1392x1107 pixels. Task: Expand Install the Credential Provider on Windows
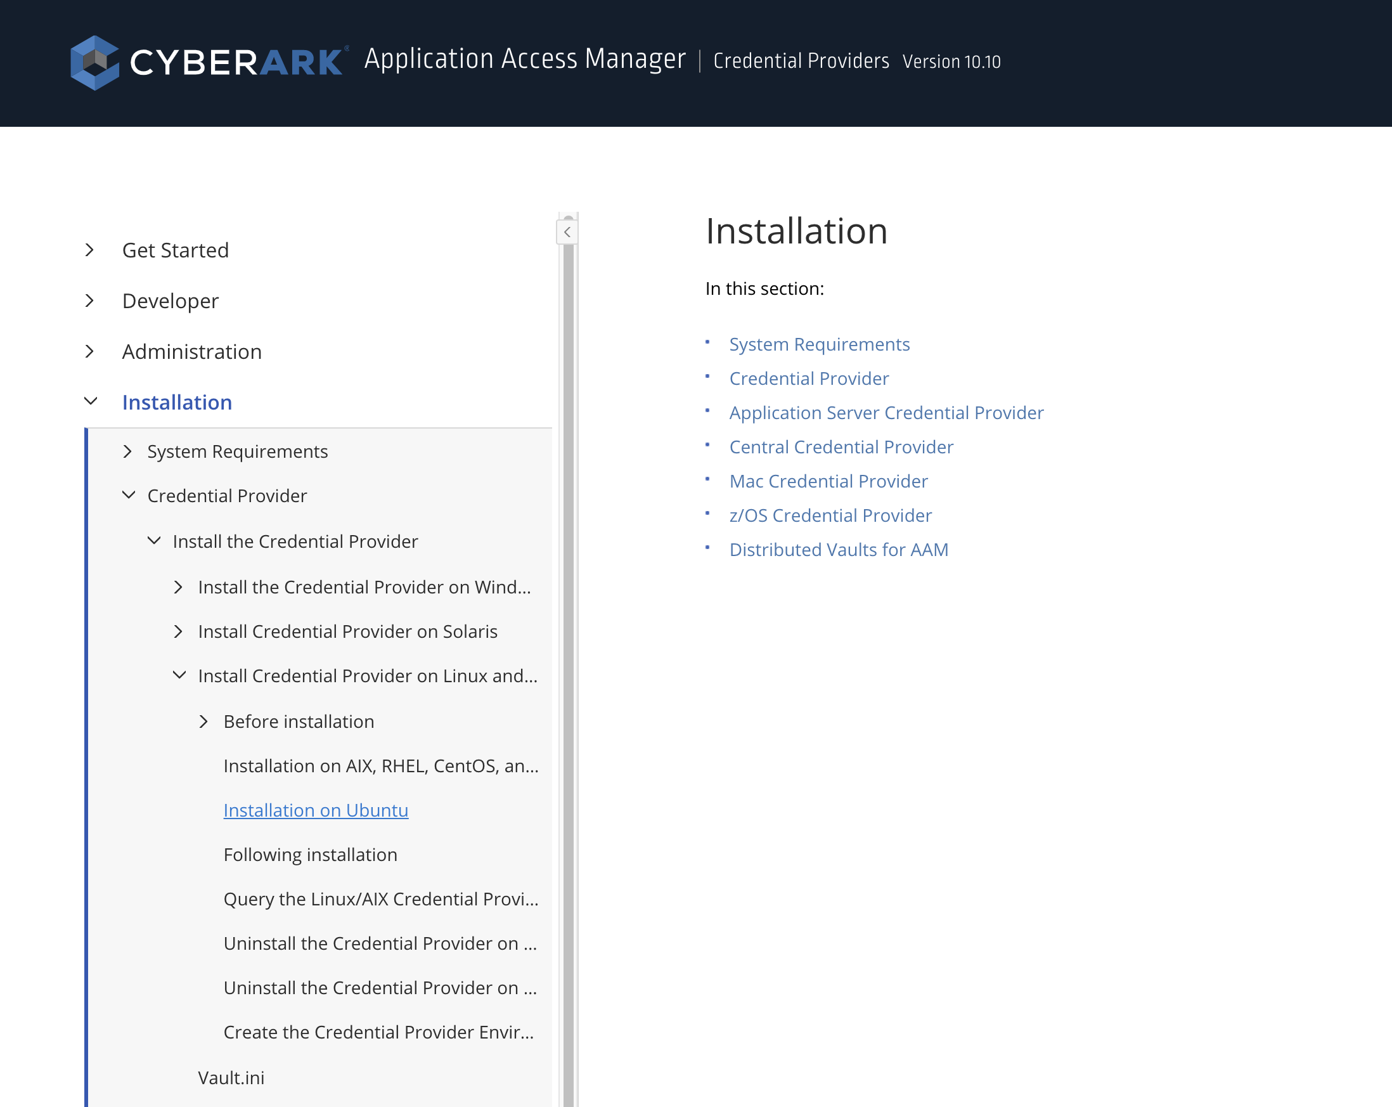(x=178, y=588)
